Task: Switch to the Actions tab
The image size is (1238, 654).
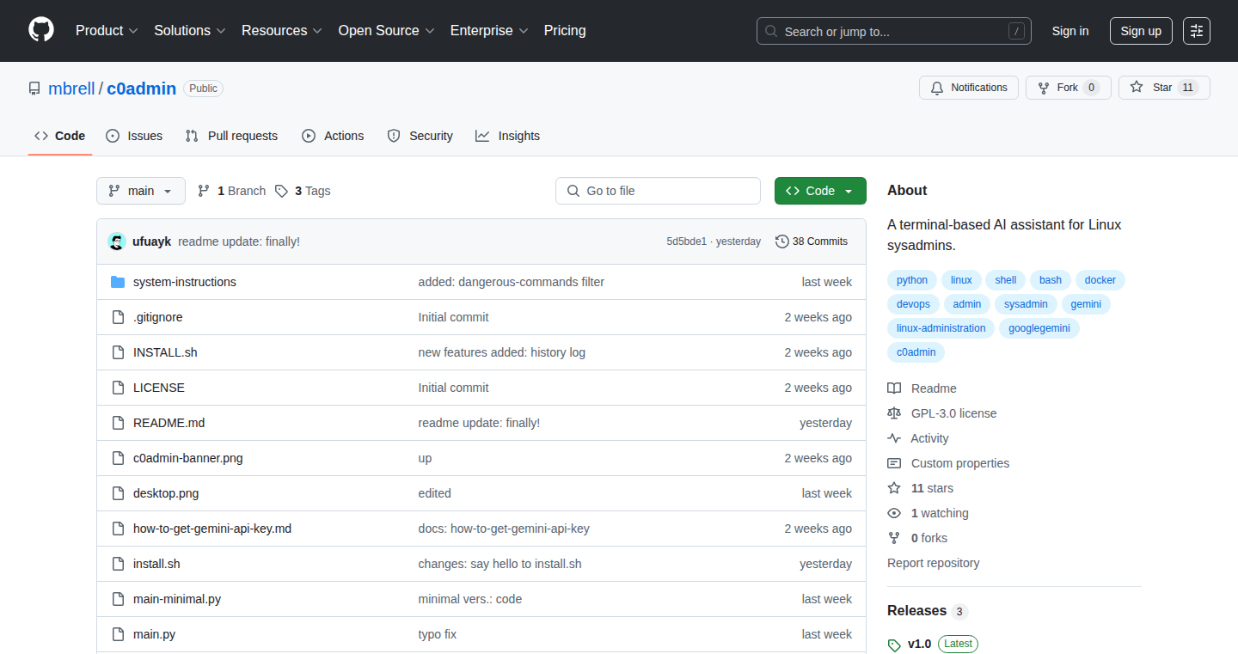Action: [x=333, y=136]
